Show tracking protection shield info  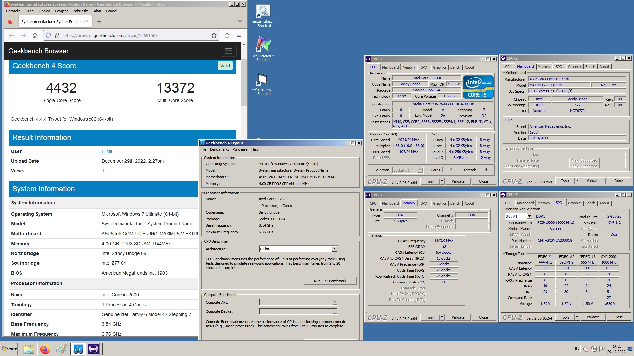pos(48,35)
